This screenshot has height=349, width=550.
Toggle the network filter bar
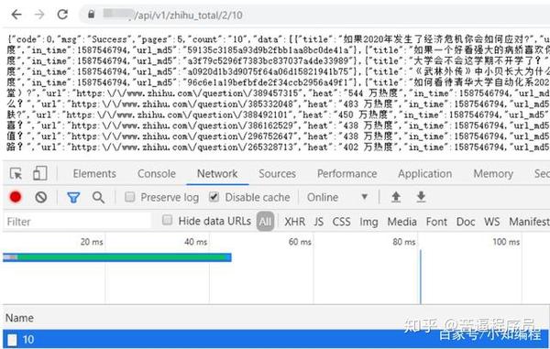(73, 198)
